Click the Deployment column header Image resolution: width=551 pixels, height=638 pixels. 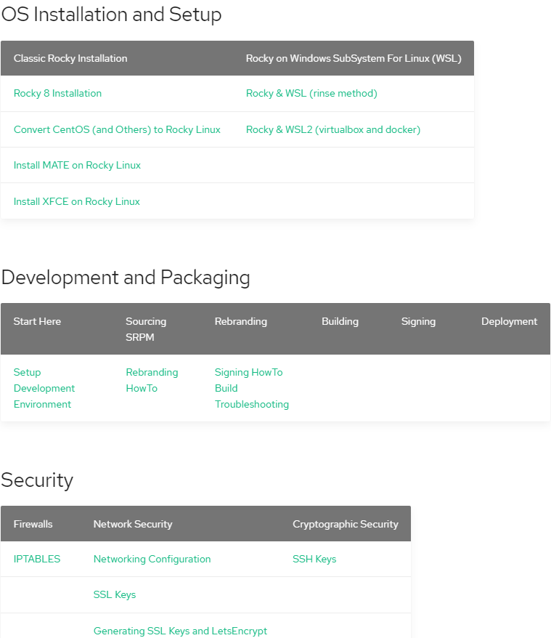(509, 321)
